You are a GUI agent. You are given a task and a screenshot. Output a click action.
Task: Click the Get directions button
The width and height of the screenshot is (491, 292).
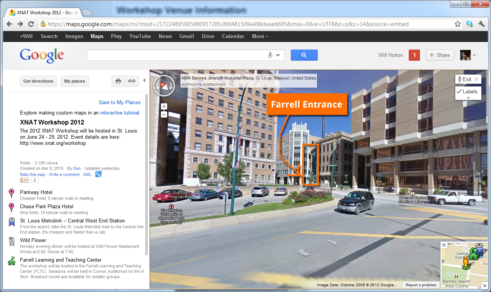38,81
